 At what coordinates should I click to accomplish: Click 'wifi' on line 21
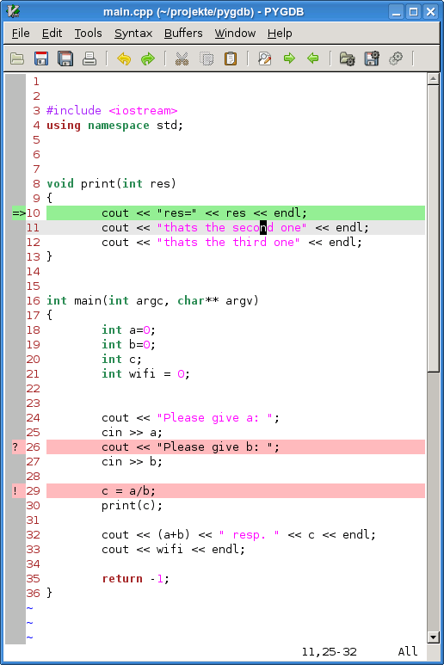pyautogui.click(x=143, y=374)
